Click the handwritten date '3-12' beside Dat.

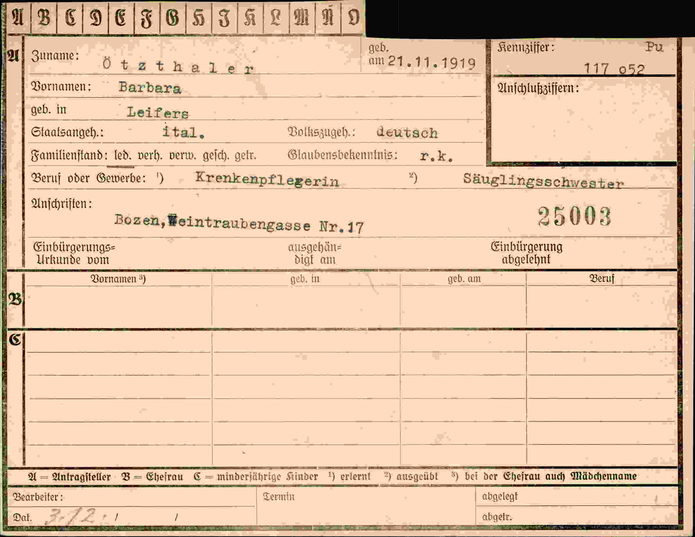pyautogui.click(x=71, y=517)
